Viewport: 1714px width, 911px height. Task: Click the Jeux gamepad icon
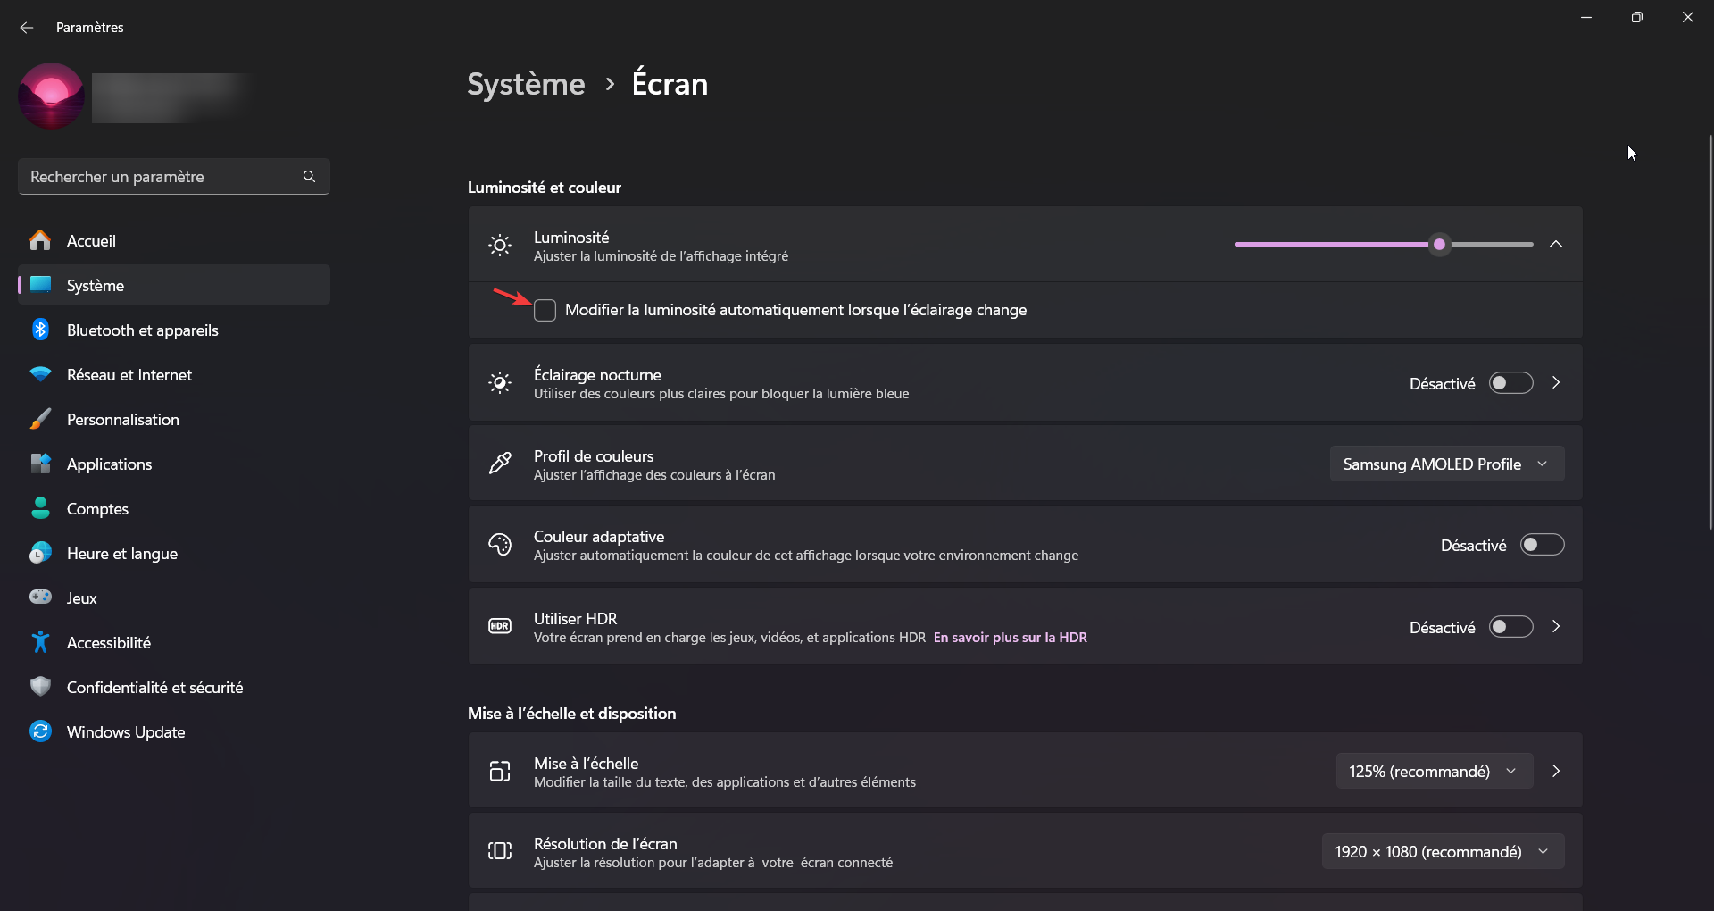click(x=40, y=597)
